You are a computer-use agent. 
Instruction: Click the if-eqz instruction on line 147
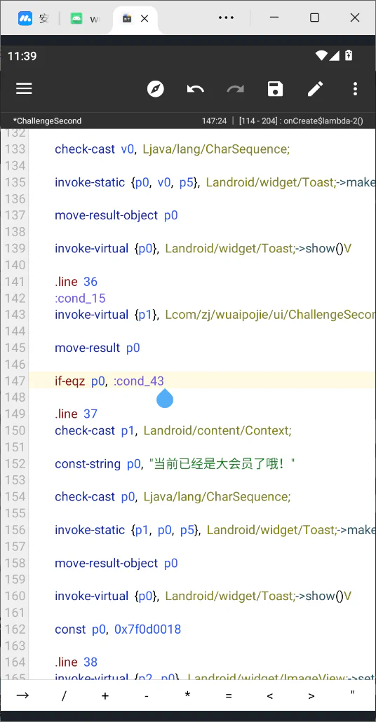tap(70, 381)
